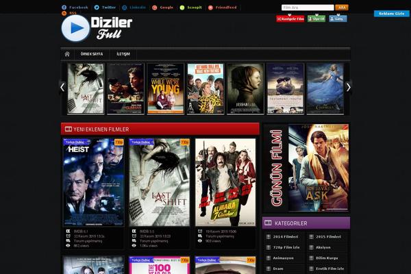
Task: Click the views eye icon under Heist
Action: 68,246
